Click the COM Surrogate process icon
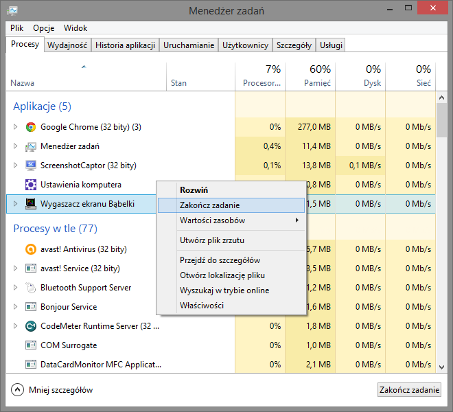This screenshot has width=453, height=412. click(31, 345)
